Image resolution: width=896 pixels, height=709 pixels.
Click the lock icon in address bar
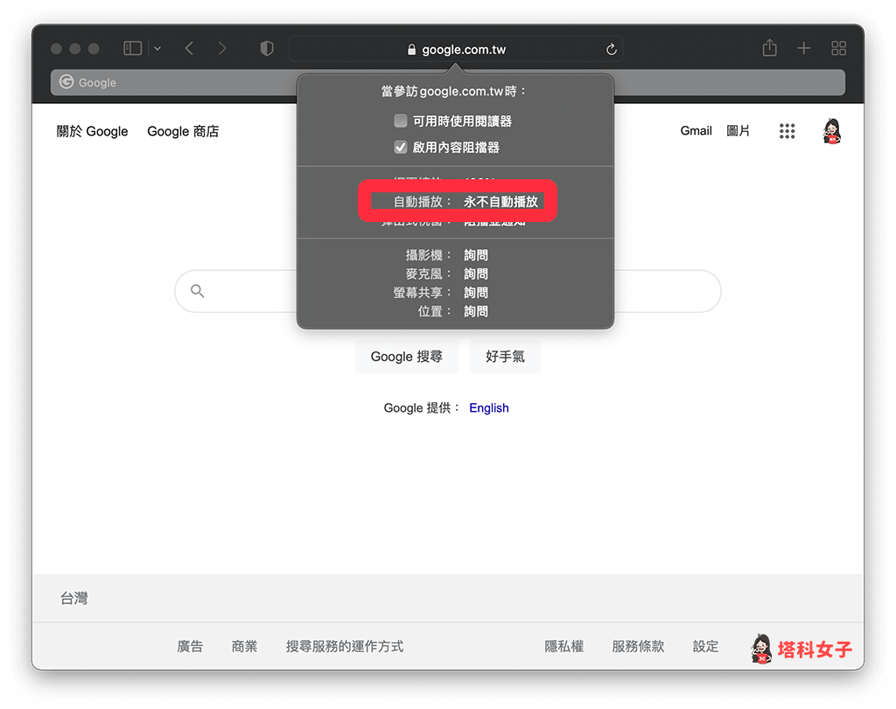(411, 50)
